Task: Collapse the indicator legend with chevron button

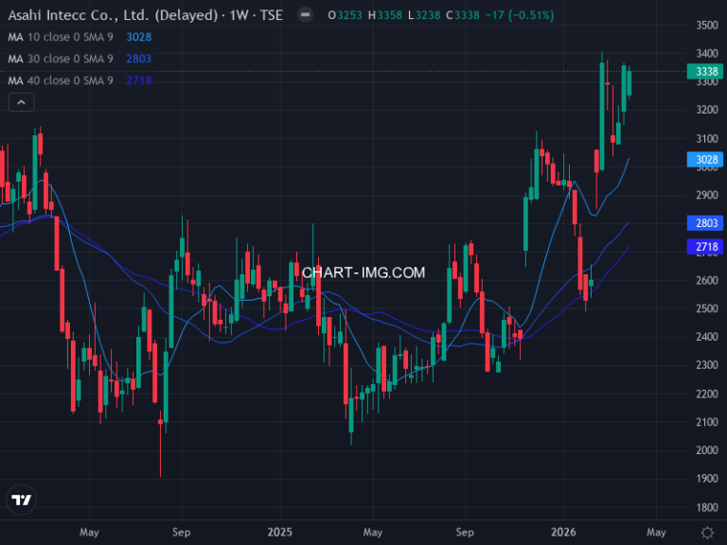Action: tap(22, 102)
